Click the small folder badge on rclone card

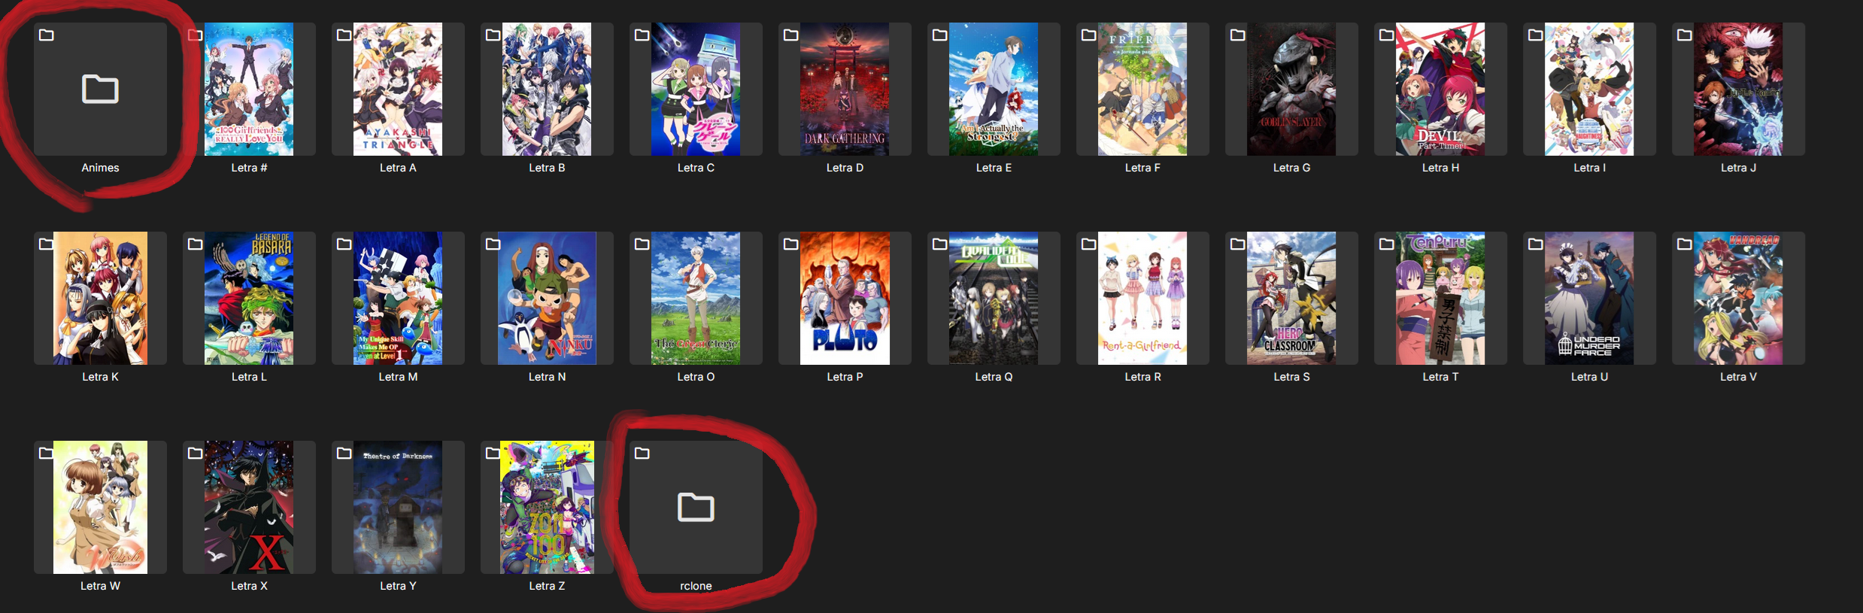(642, 453)
